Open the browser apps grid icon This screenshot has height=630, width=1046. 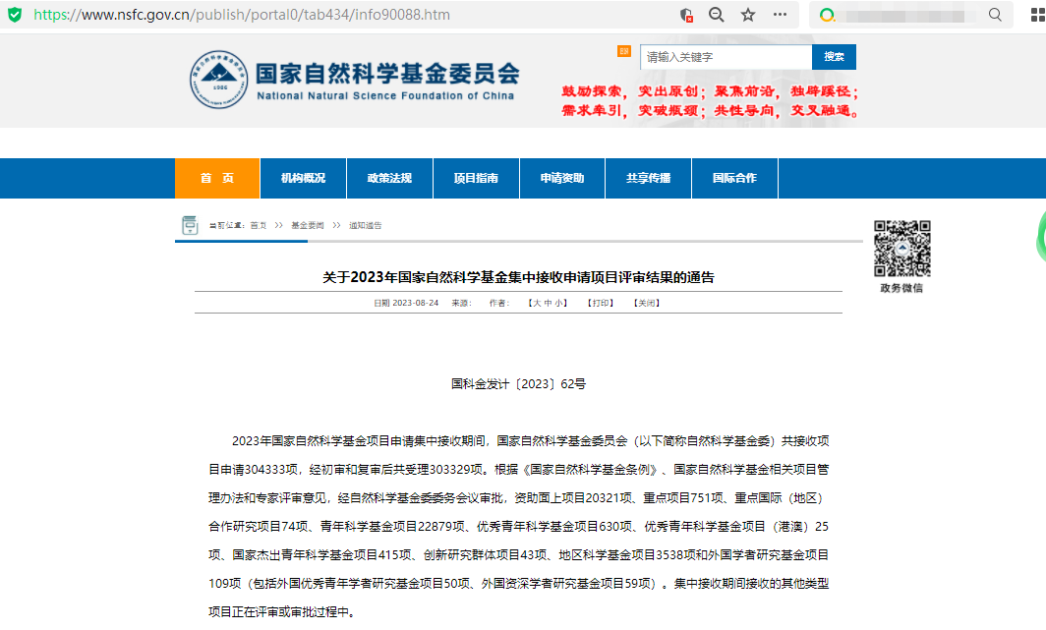click(x=1038, y=15)
